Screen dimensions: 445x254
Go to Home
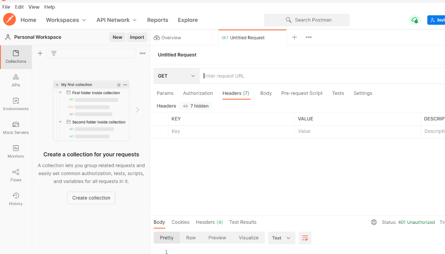28,20
